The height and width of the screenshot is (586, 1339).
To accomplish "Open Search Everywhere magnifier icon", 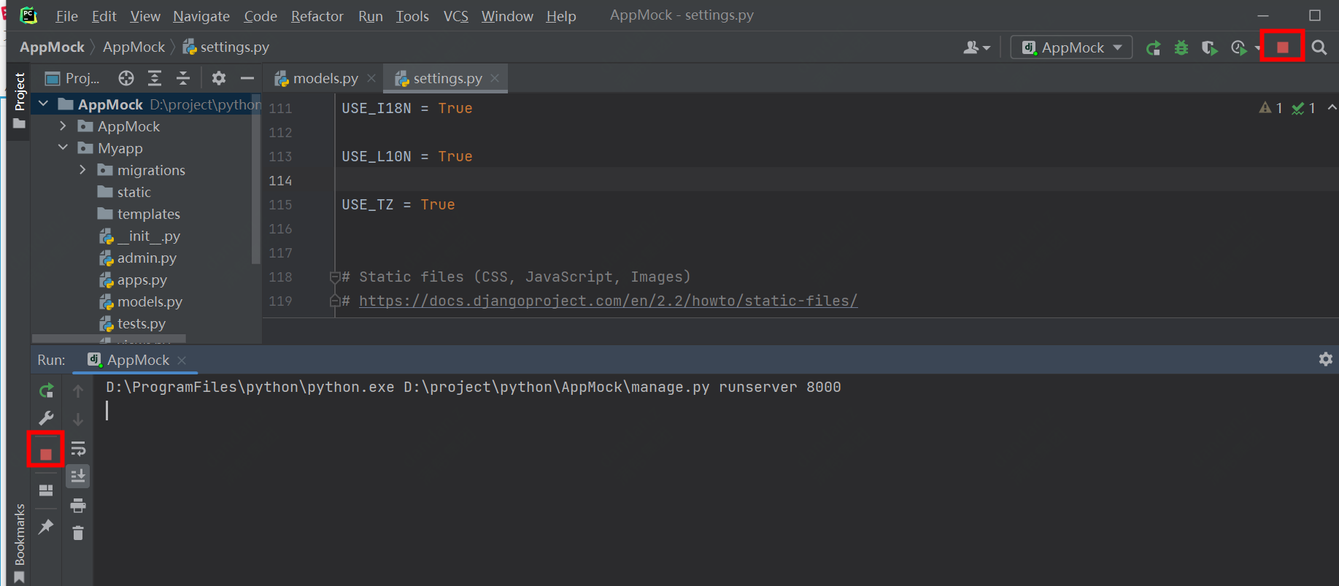I will tap(1319, 48).
